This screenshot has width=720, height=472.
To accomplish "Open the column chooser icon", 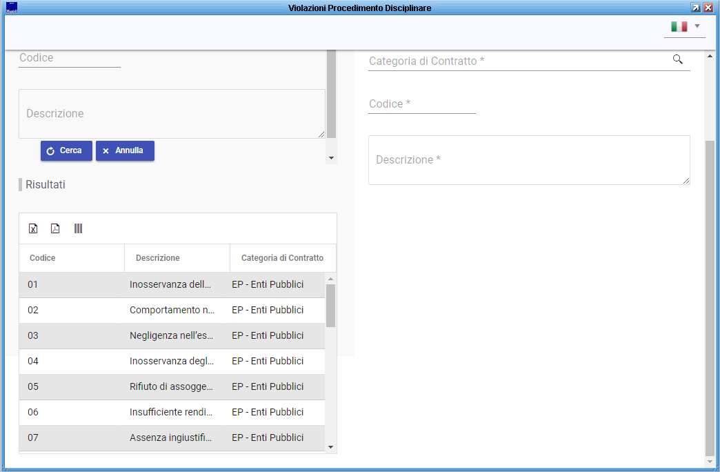I will [x=78, y=228].
